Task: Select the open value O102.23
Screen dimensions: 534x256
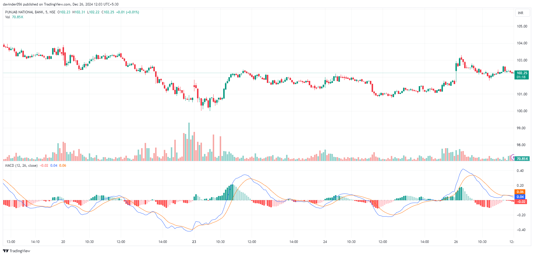Action: [64, 12]
